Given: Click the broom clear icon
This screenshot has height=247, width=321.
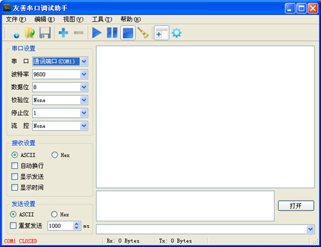Looking at the screenshot, I should tap(143, 33).
